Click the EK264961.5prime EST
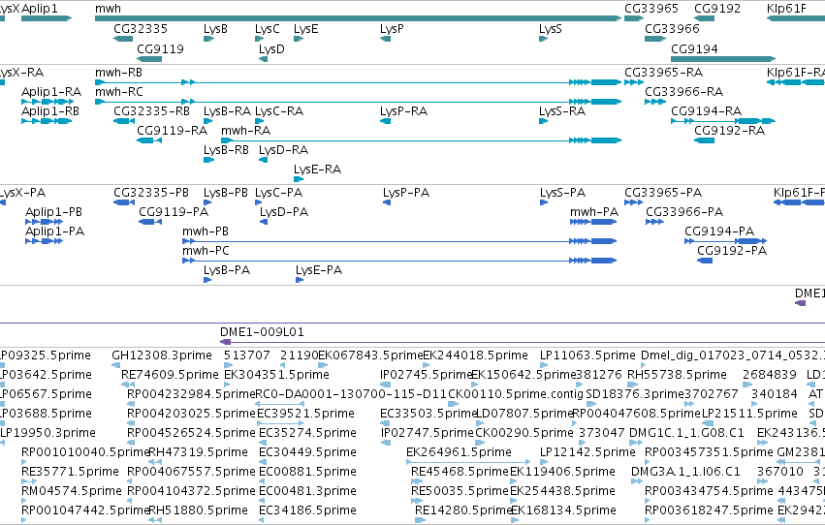The height and width of the screenshot is (525, 825). tap(468, 462)
